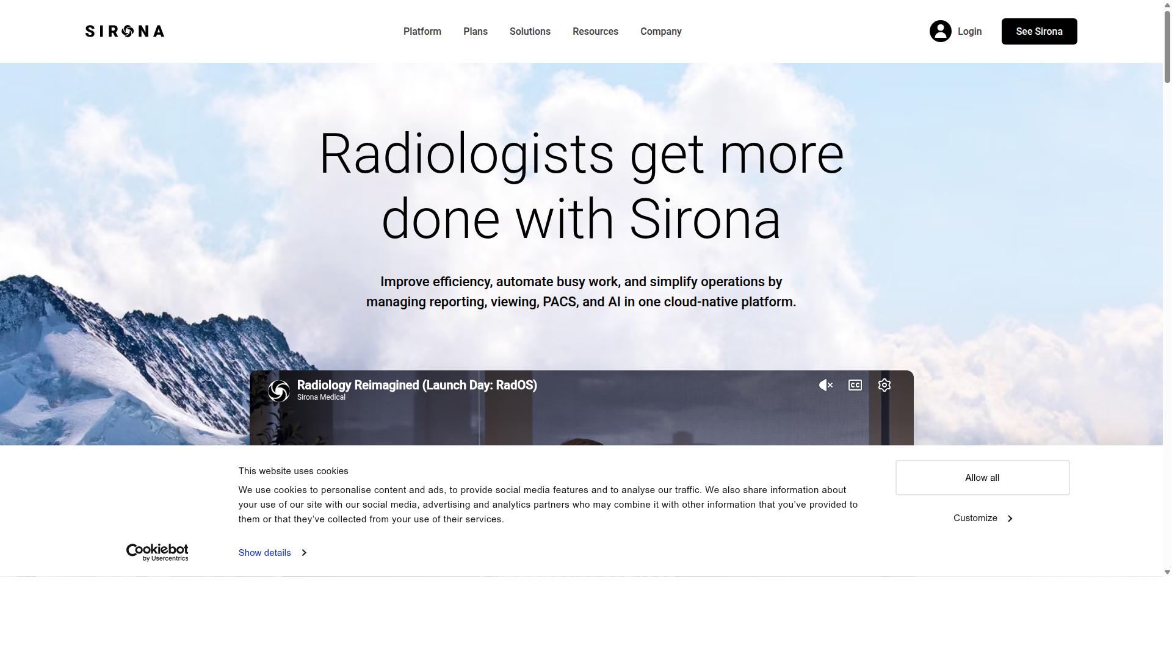
Task: Open the Resources menu
Action: point(595,31)
